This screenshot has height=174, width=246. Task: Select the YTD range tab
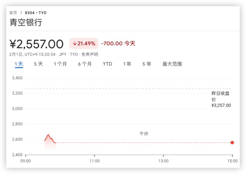(x=107, y=64)
